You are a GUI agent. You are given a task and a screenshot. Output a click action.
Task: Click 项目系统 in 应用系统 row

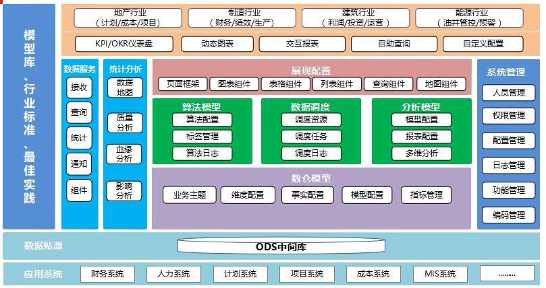[x=307, y=274]
